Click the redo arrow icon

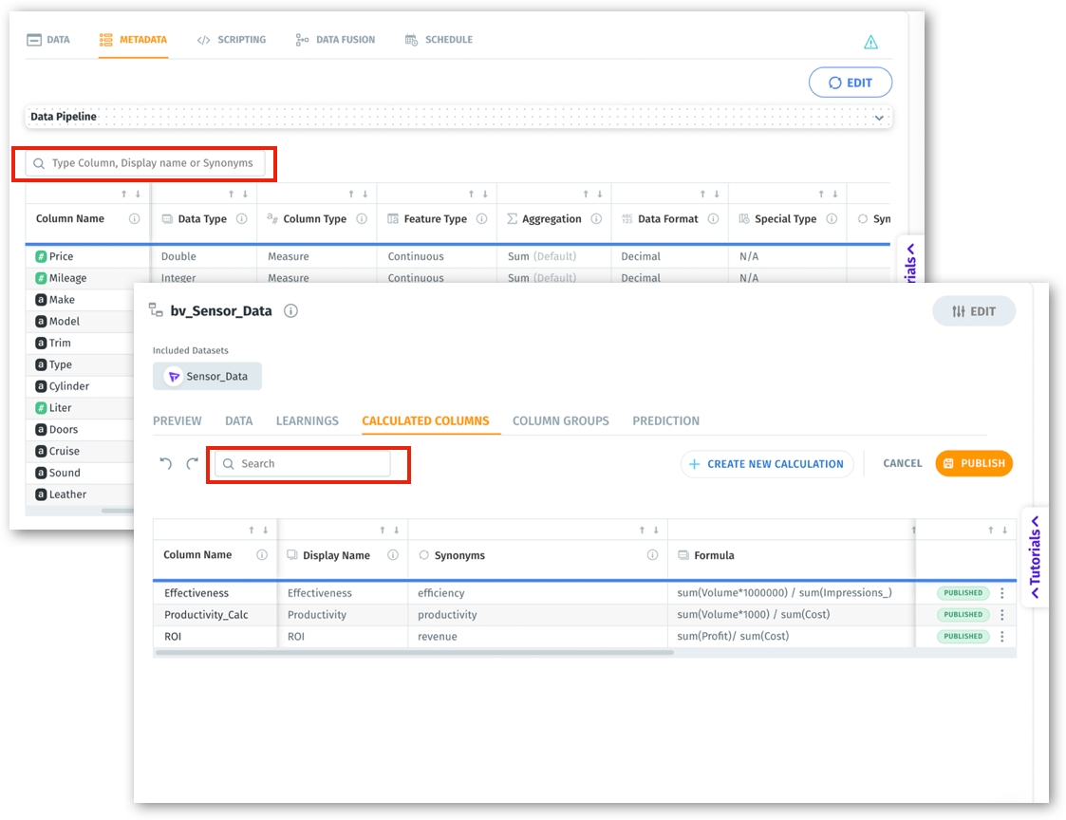[x=193, y=464]
